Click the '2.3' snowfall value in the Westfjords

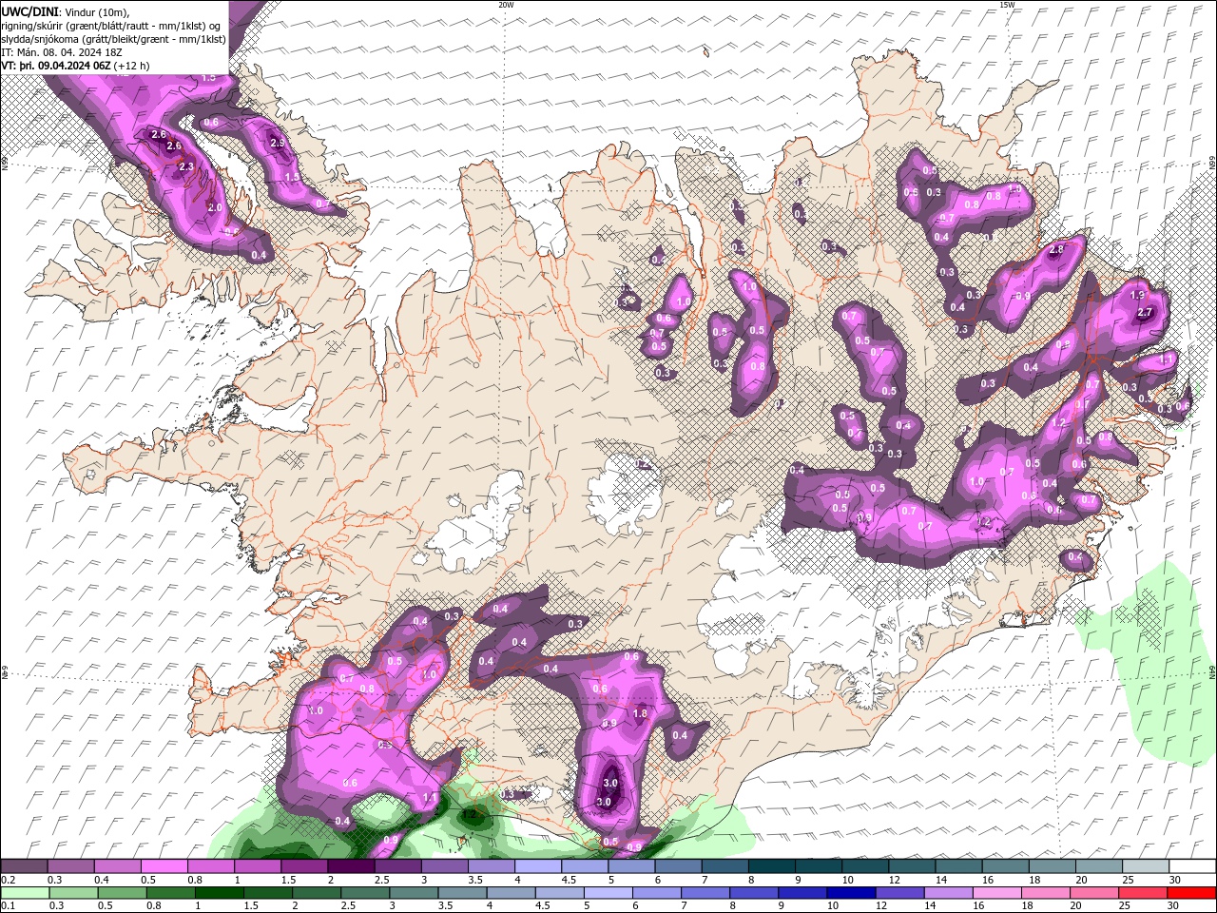point(186,167)
